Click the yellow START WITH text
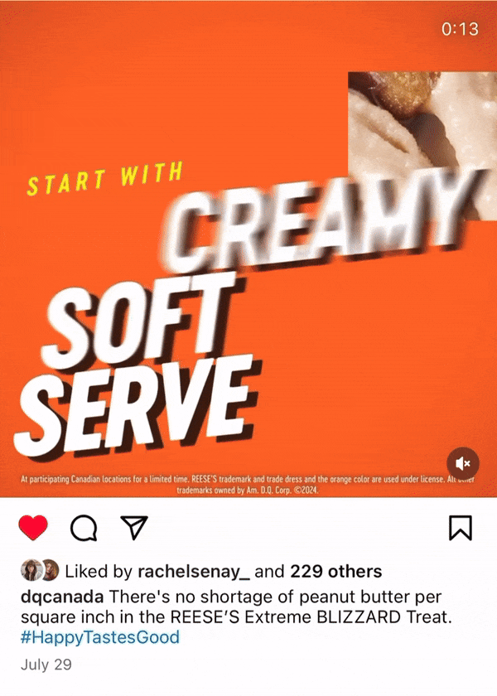The image size is (497, 696). 104,178
